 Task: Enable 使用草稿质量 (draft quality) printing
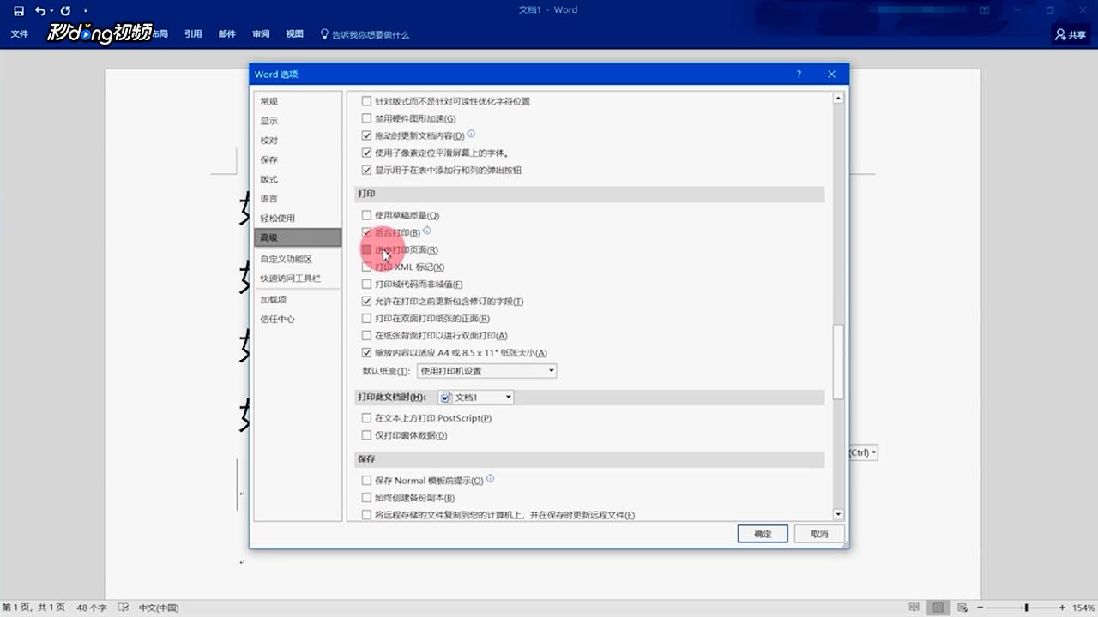tap(367, 215)
